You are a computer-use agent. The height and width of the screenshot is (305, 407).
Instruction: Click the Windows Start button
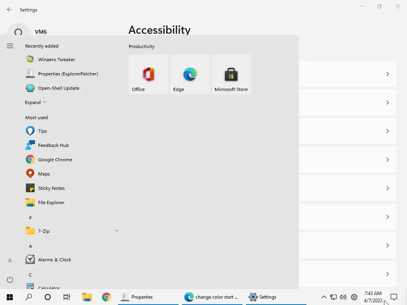tap(10, 297)
